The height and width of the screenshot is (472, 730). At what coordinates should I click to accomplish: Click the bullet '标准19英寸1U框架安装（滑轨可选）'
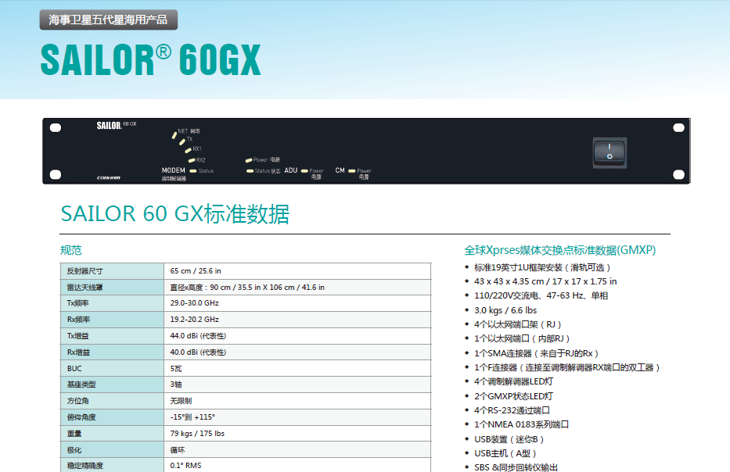542,267
